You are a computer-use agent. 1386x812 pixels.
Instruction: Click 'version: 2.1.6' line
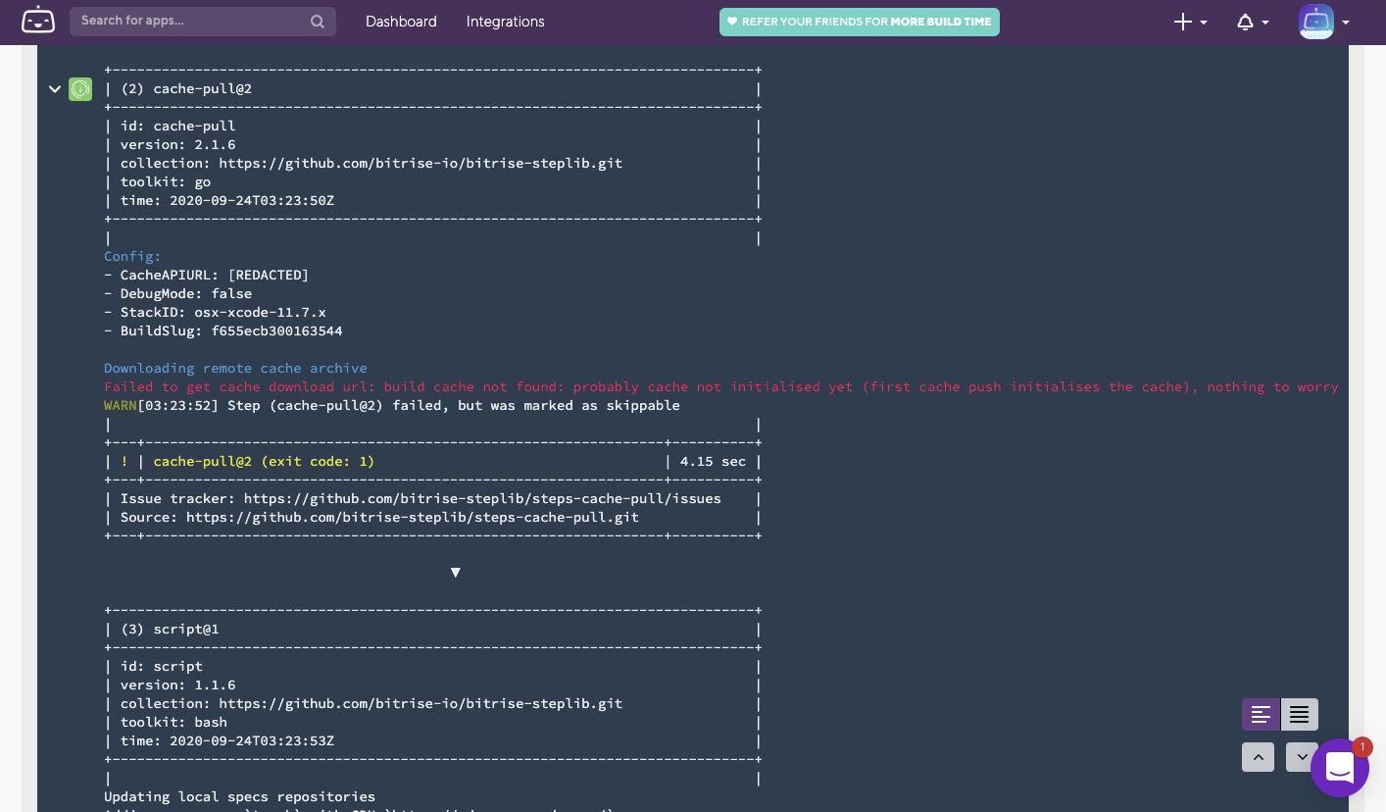(177, 144)
